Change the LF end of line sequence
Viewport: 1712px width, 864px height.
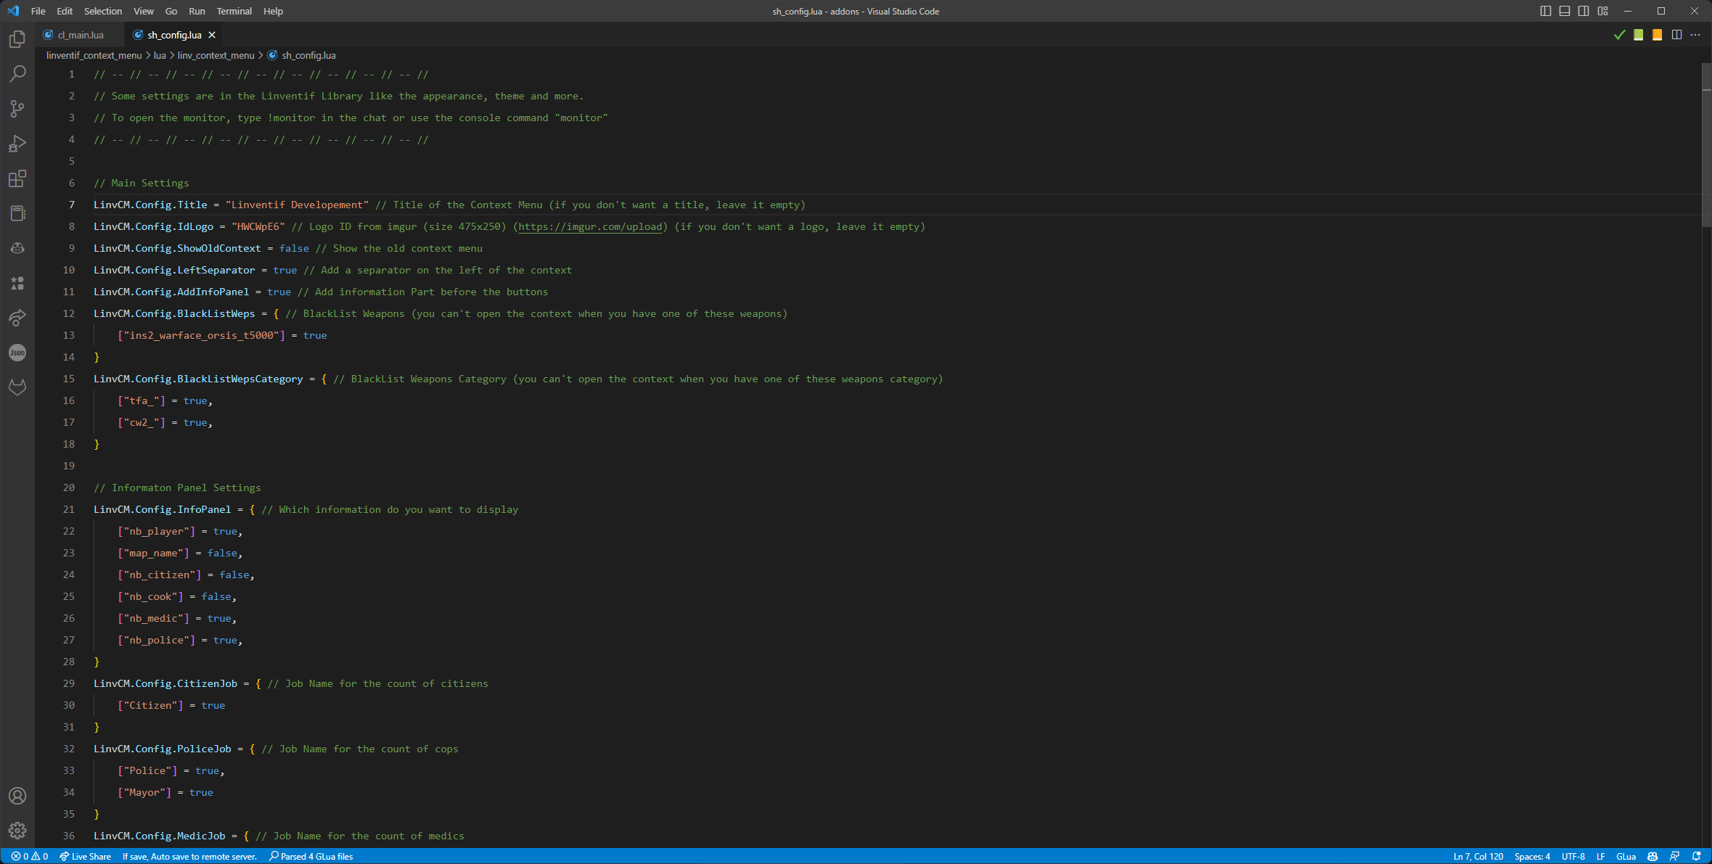[1600, 857]
